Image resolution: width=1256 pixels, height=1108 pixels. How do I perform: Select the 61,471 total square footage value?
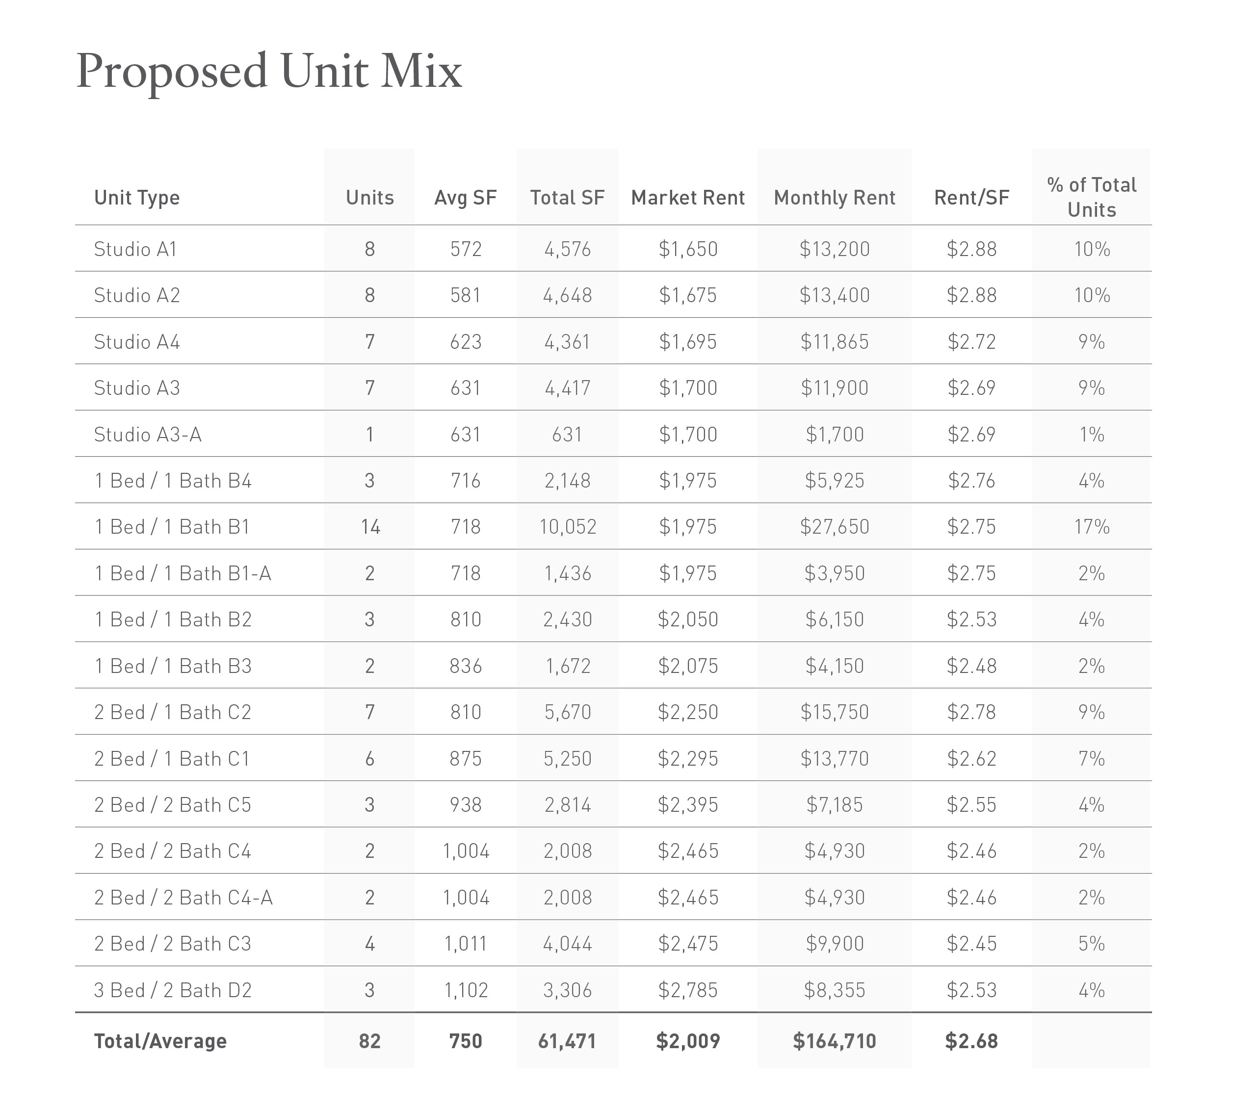coord(567,1041)
